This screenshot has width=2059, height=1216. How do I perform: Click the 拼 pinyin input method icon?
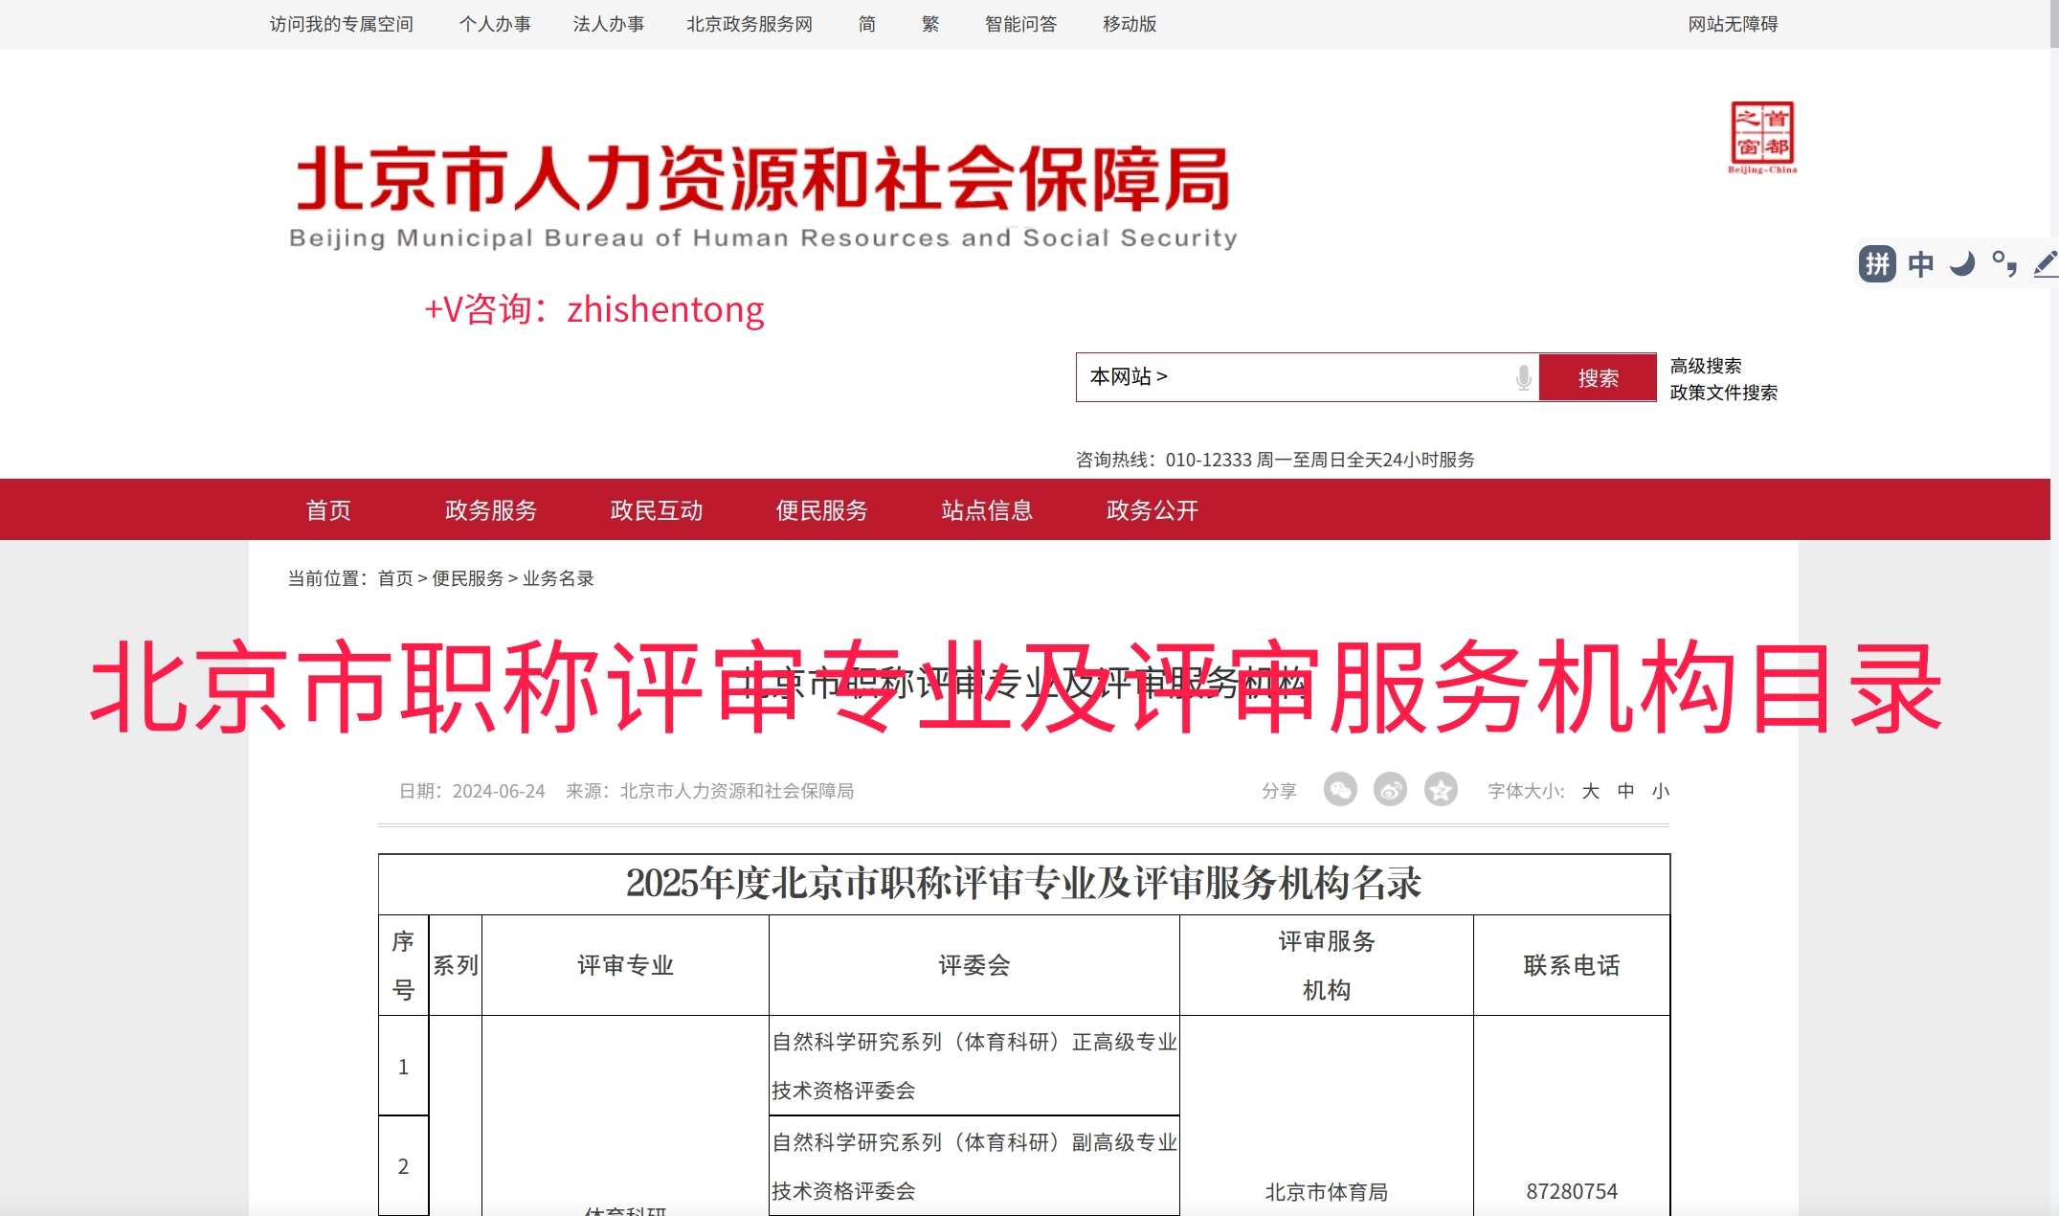click(1877, 263)
